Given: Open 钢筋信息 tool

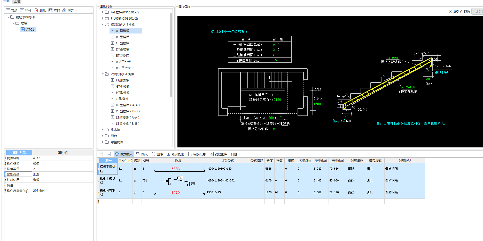Looking at the screenshot, I should point(197,154).
